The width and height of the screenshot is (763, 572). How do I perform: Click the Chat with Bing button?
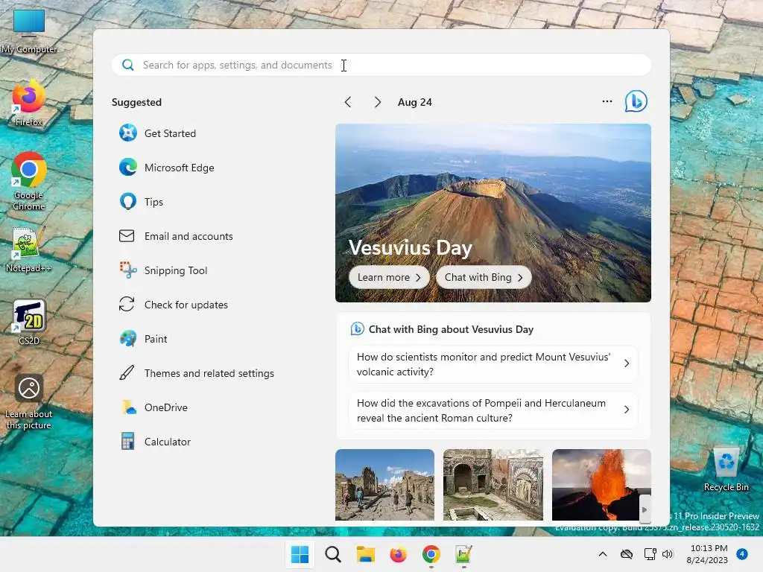pyautogui.click(x=484, y=277)
